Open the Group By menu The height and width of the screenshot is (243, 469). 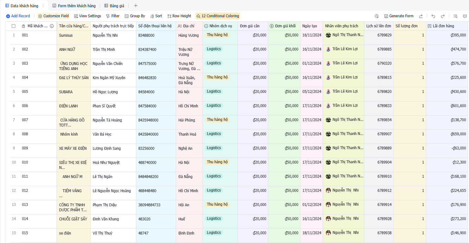click(x=135, y=16)
